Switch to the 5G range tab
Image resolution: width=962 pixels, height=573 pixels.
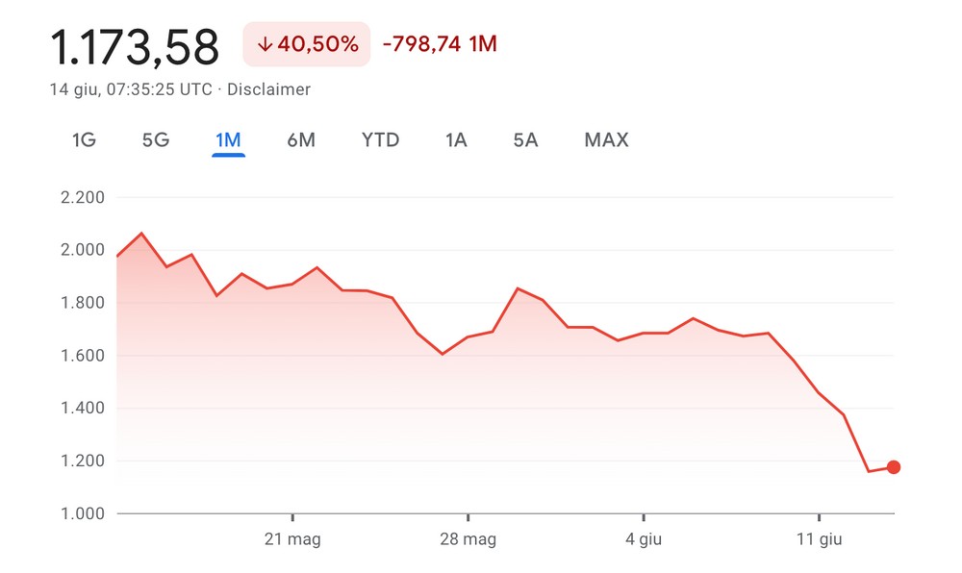pyautogui.click(x=156, y=140)
